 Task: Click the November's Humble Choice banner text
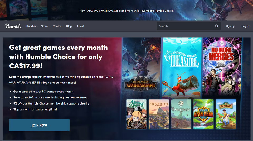[x=126, y=11]
